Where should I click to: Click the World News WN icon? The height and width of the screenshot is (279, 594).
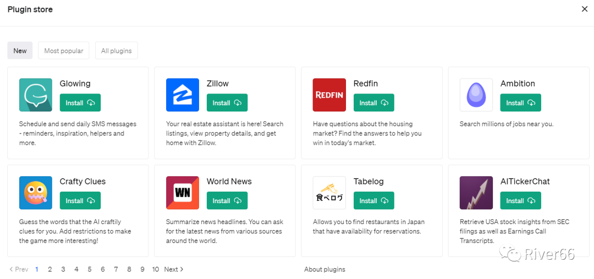tap(183, 193)
